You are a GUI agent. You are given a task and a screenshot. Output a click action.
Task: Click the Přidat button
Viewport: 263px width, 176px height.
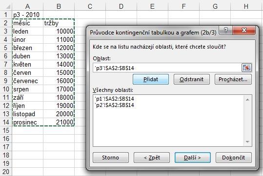[151, 79]
